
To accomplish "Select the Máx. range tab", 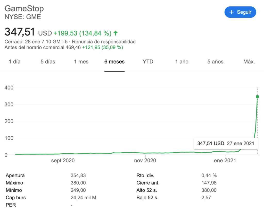I will tap(249, 62).
